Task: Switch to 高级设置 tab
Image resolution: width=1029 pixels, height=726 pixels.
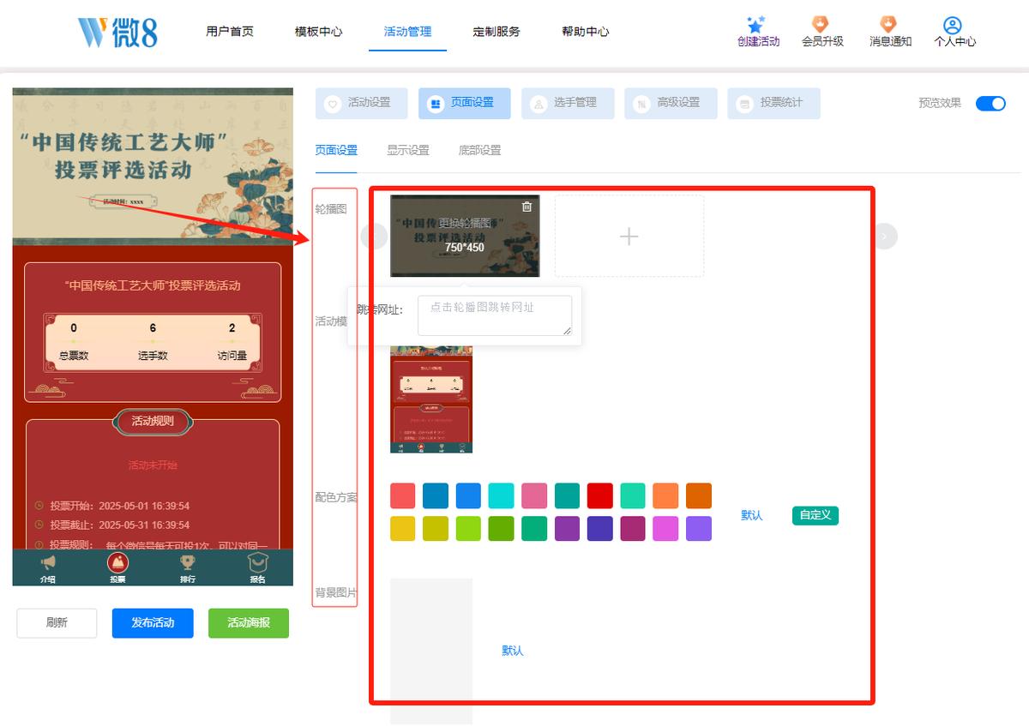Action: (x=671, y=103)
